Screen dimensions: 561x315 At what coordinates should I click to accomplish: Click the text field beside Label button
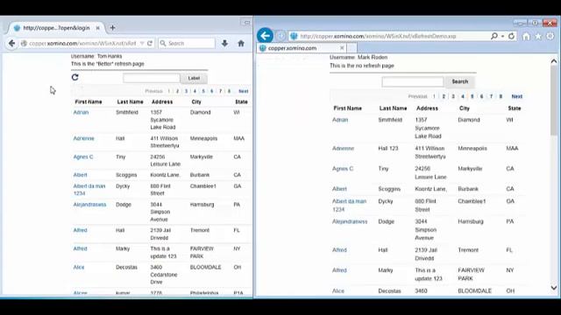pyautogui.click(x=152, y=78)
